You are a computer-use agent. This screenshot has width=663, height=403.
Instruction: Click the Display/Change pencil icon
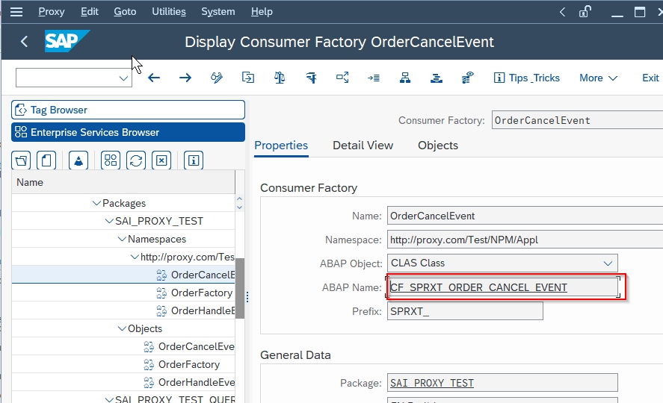[x=217, y=78]
